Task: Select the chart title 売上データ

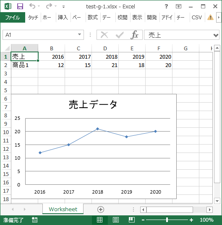Action: (x=93, y=104)
